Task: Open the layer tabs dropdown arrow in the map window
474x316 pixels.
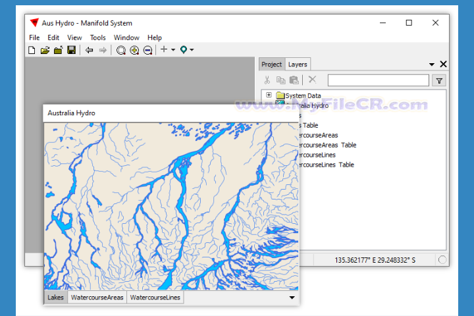Action: click(292, 298)
